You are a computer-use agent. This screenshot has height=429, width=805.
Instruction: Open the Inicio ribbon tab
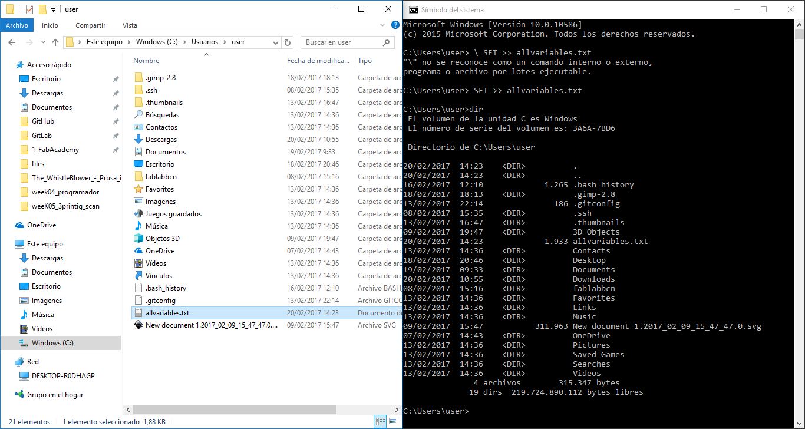pos(50,25)
